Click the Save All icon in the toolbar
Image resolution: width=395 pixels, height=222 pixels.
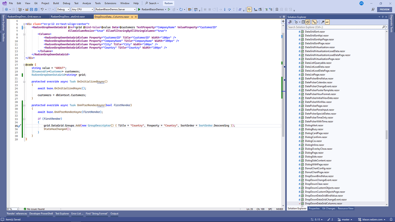pyautogui.click(x=36, y=9)
